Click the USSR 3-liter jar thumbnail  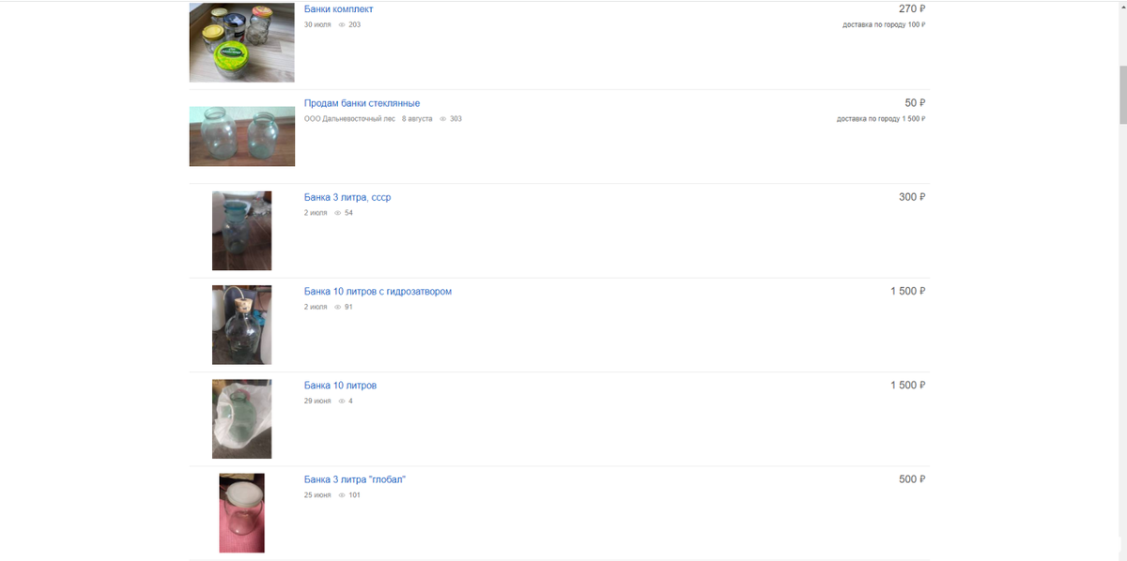click(x=242, y=231)
